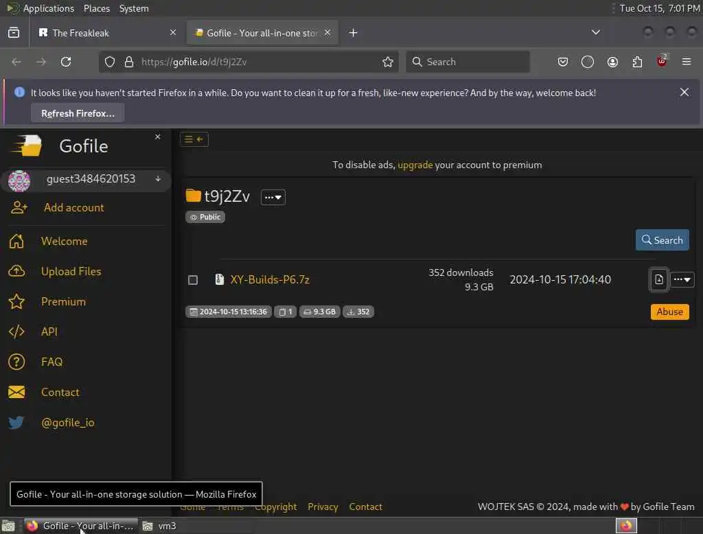Click the XY-Builds-P6.7z archive file icon

219,279
